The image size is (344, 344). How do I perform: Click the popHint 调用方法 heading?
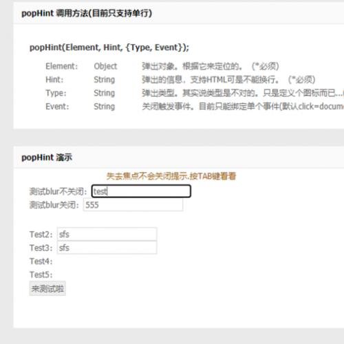(87, 13)
